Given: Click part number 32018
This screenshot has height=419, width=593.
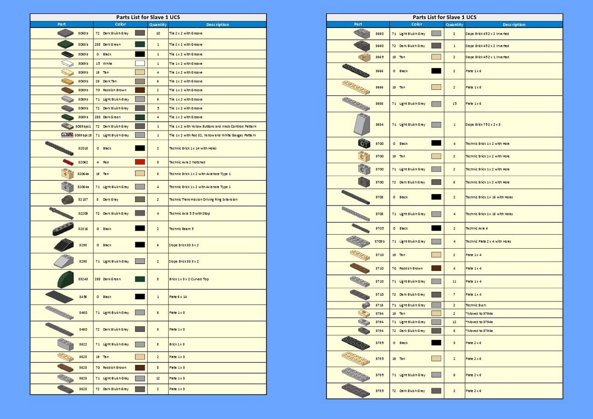Looking at the screenshot, I should [x=83, y=148].
